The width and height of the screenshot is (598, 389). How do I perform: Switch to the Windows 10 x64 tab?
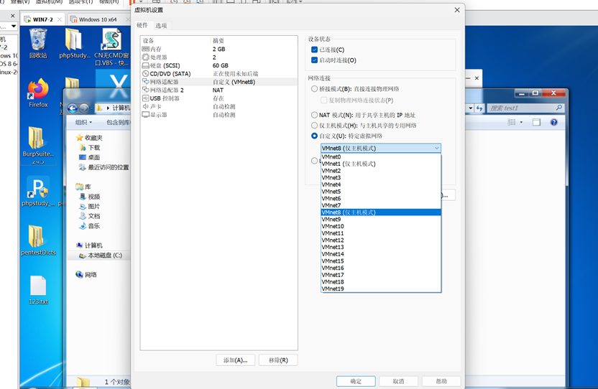[98, 19]
